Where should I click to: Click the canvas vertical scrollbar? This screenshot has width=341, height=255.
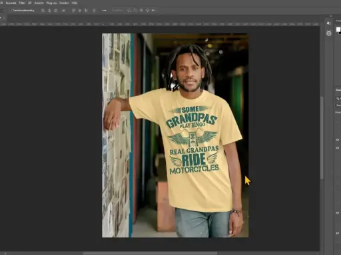(322, 137)
